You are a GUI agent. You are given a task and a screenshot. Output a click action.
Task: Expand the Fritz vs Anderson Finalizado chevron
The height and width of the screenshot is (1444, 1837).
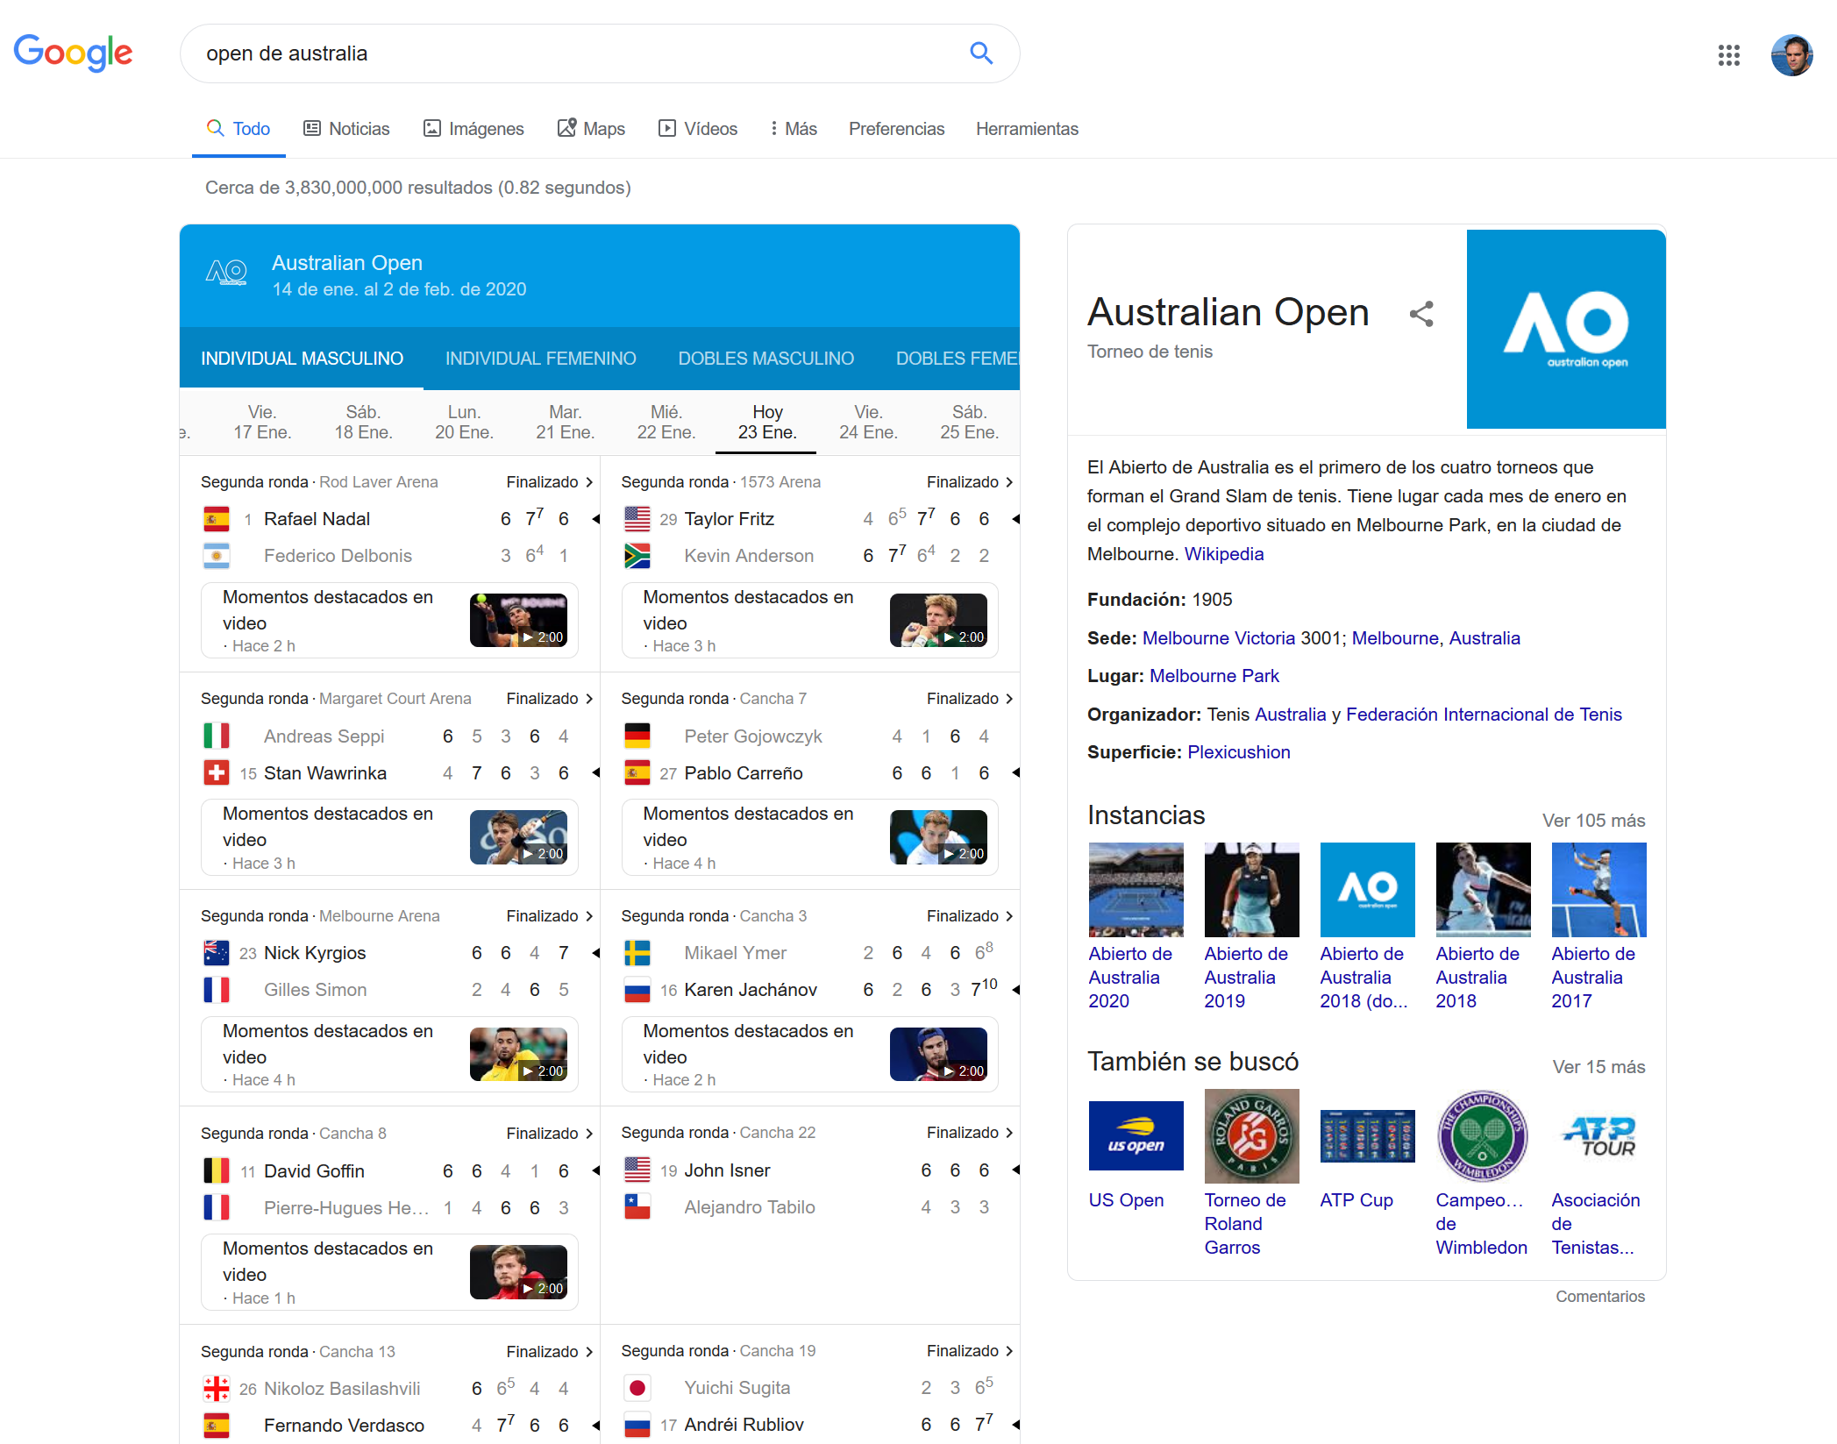pos(1009,482)
